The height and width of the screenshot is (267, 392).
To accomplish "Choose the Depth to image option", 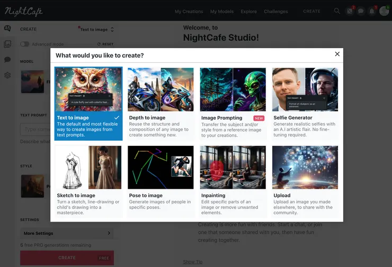I will pos(161,104).
